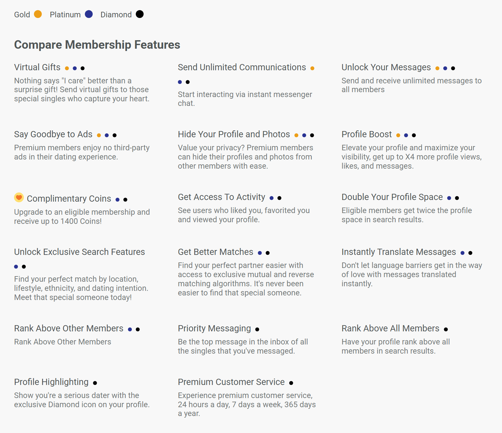Click the "Diamond" legend label
The image size is (502, 433).
click(116, 15)
